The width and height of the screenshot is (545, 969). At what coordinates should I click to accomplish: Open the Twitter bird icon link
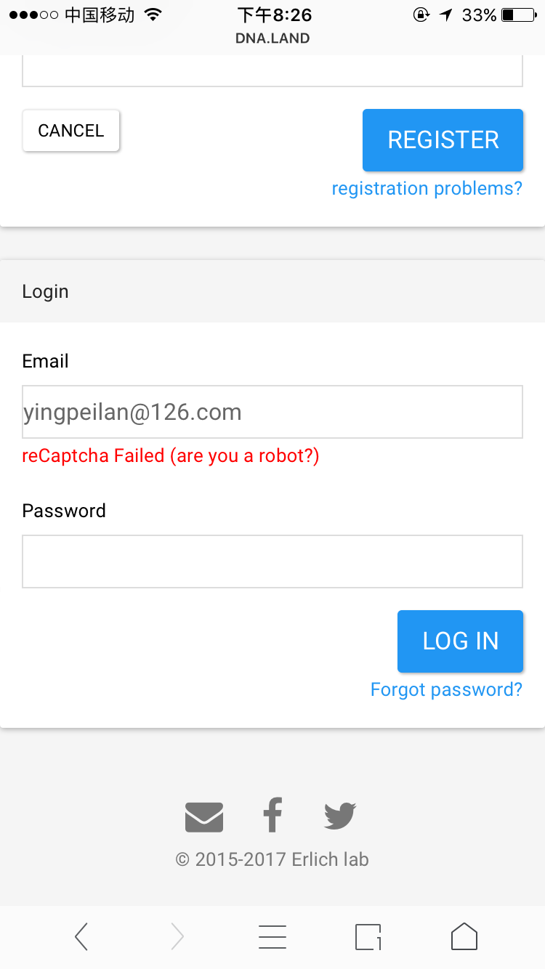340,816
